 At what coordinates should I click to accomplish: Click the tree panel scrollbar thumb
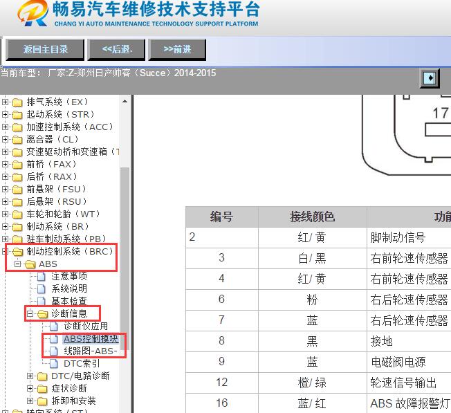tap(125, 259)
